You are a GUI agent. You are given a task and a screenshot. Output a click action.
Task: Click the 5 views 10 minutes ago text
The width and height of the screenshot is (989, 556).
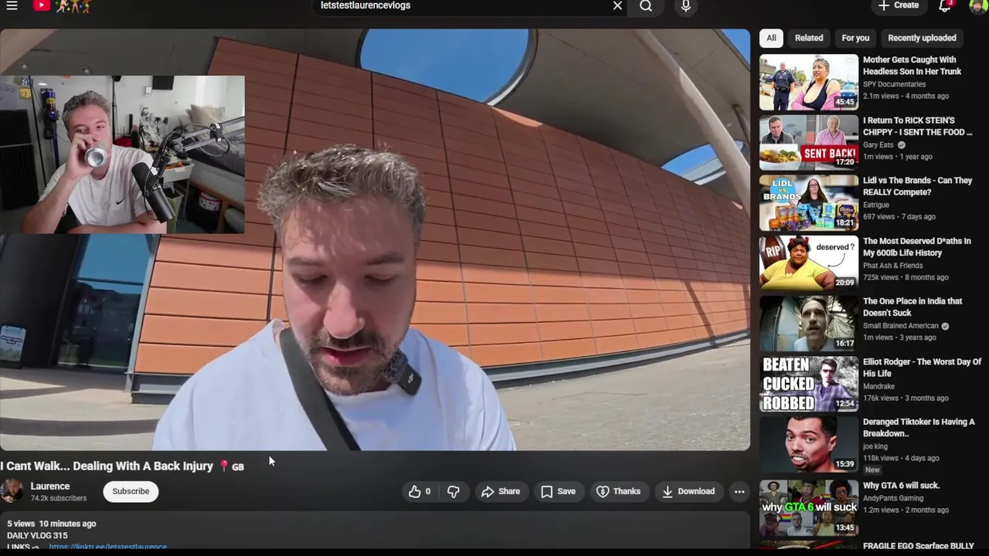52,524
